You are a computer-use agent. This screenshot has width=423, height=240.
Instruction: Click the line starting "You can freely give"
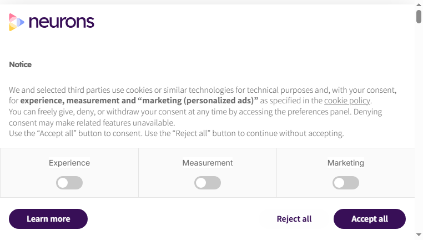[195, 112]
